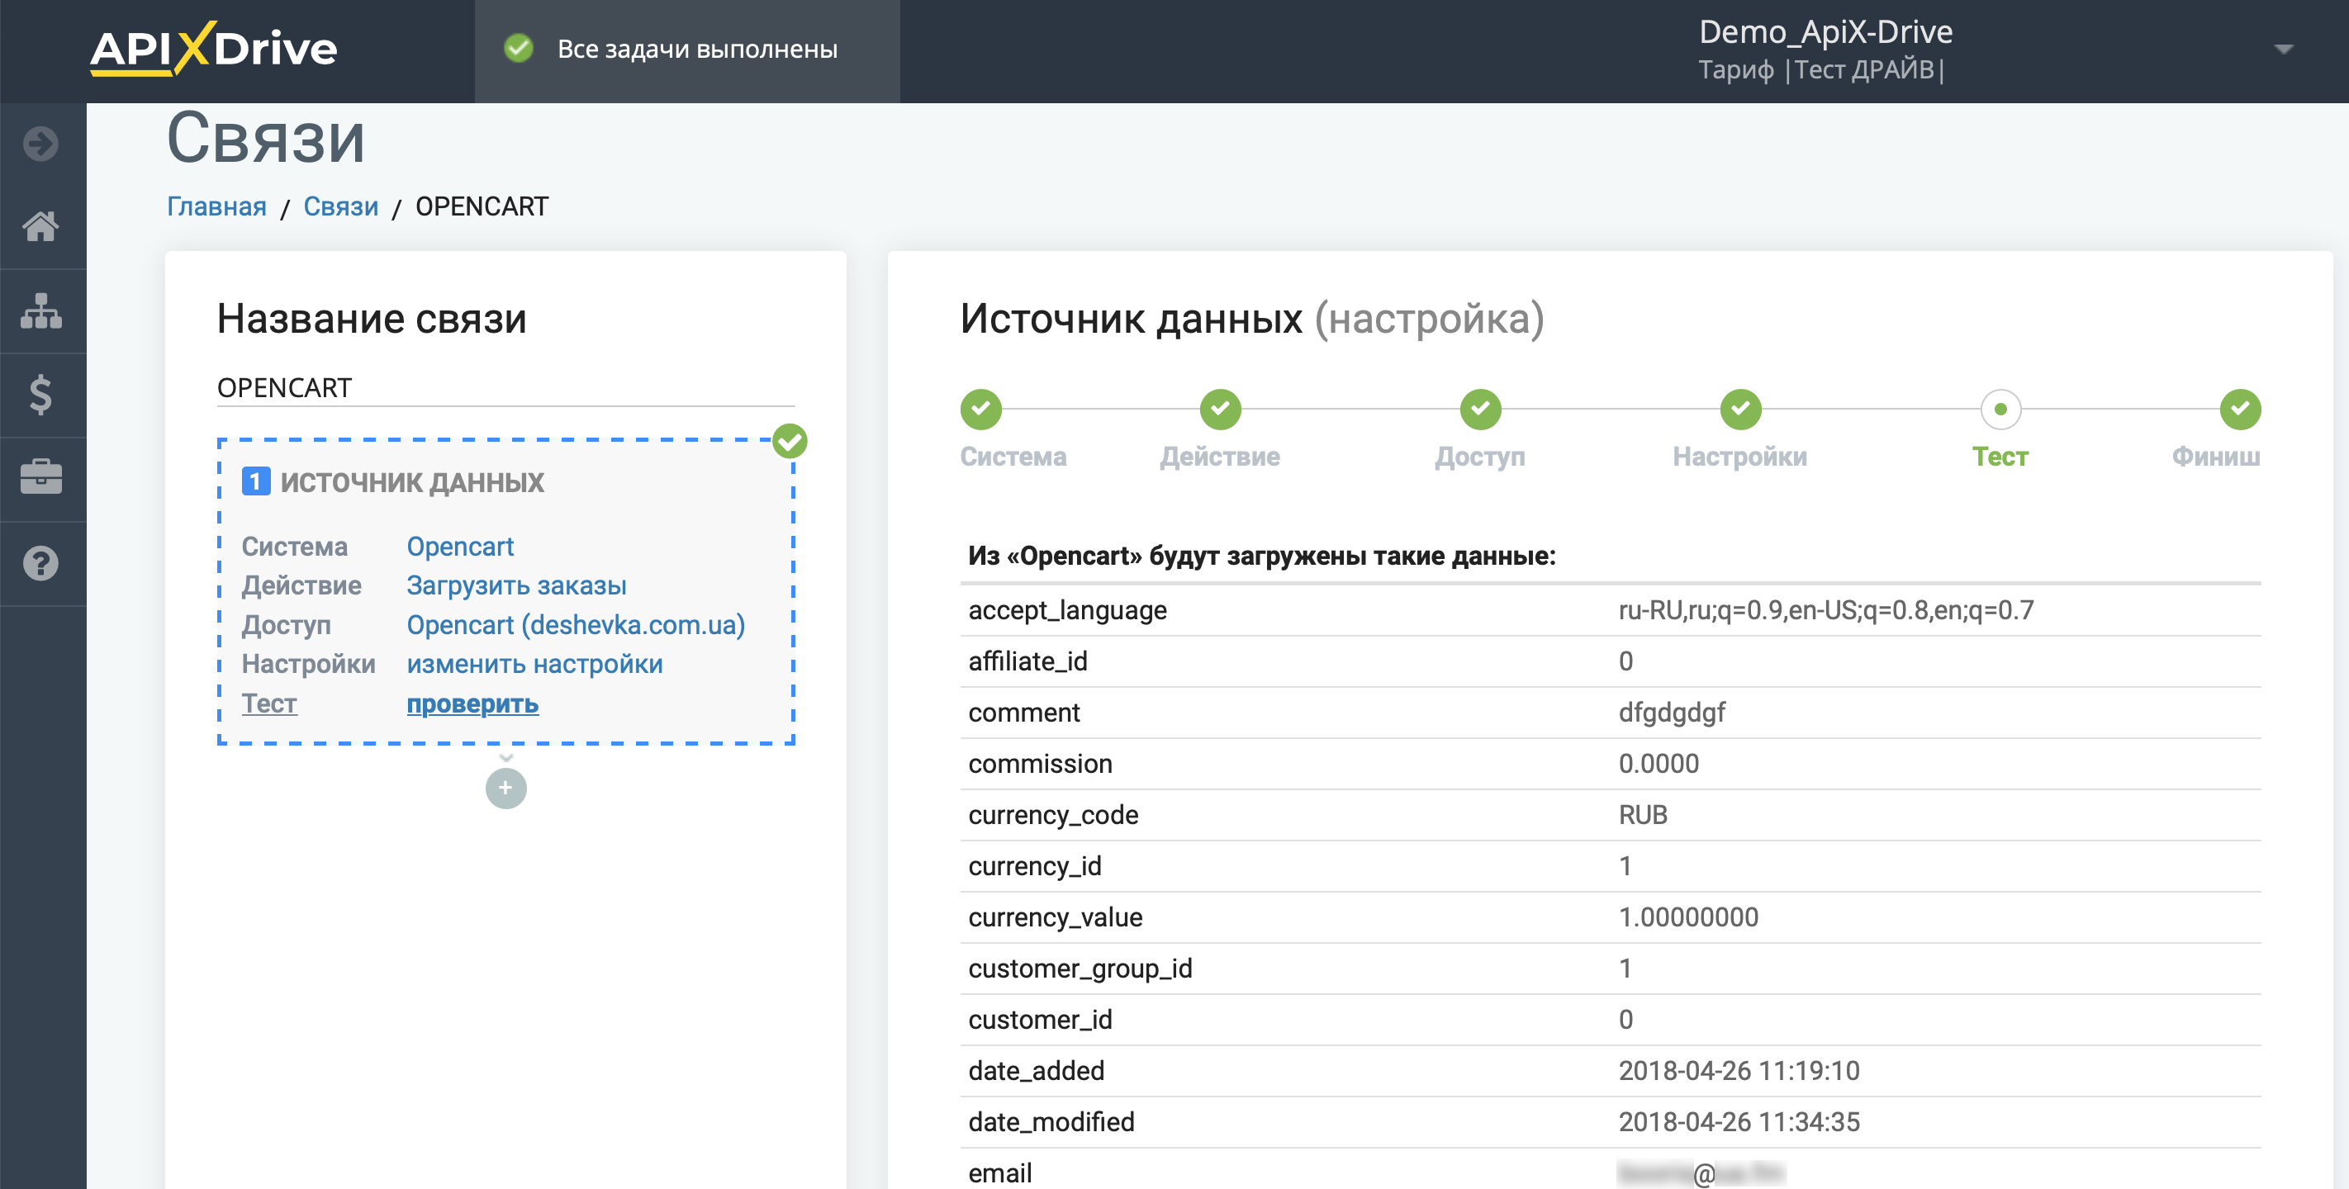The height and width of the screenshot is (1189, 2349).
Task: Go to the Финиш step circle
Action: (x=2241, y=410)
